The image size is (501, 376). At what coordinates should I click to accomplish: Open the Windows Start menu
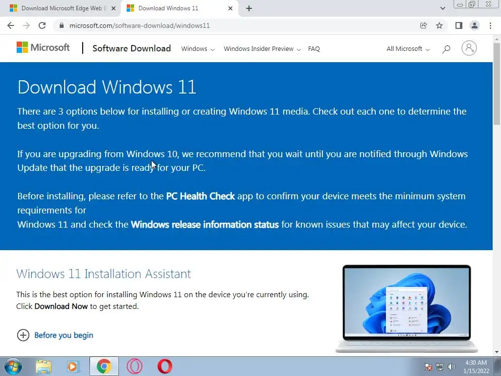pos(13,366)
